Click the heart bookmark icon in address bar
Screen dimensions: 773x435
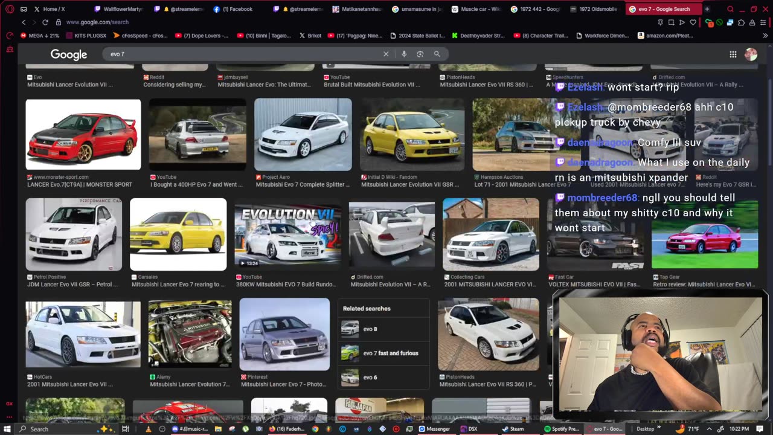tap(693, 22)
